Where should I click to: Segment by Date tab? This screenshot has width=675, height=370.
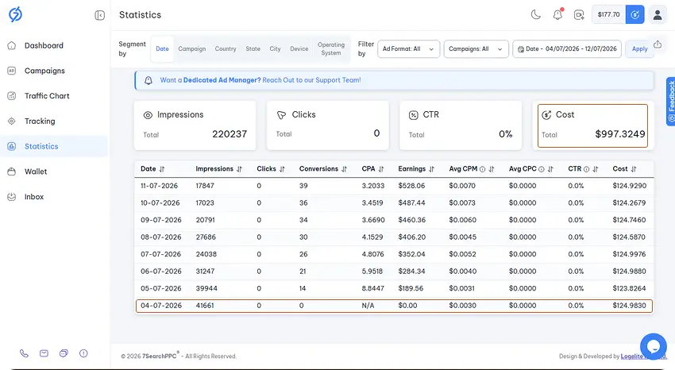(162, 49)
